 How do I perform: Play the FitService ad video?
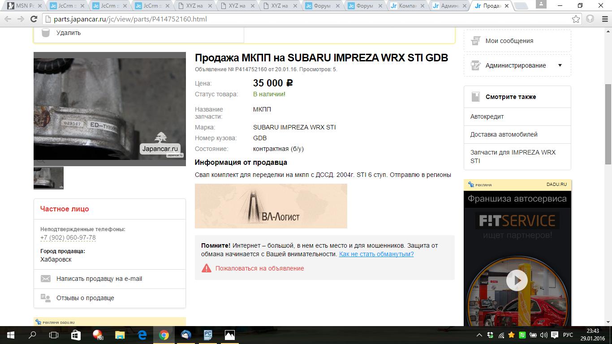pyautogui.click(x=517, y=280)
